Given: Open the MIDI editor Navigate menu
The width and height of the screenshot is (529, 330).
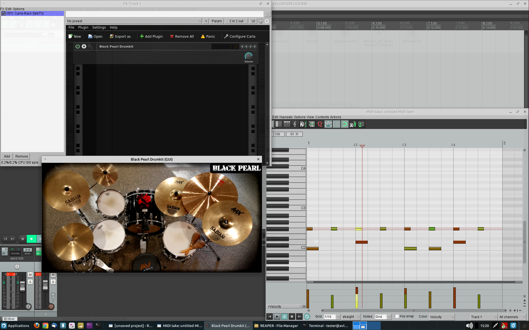Looking at the screenshot, I should pos(286,117).
